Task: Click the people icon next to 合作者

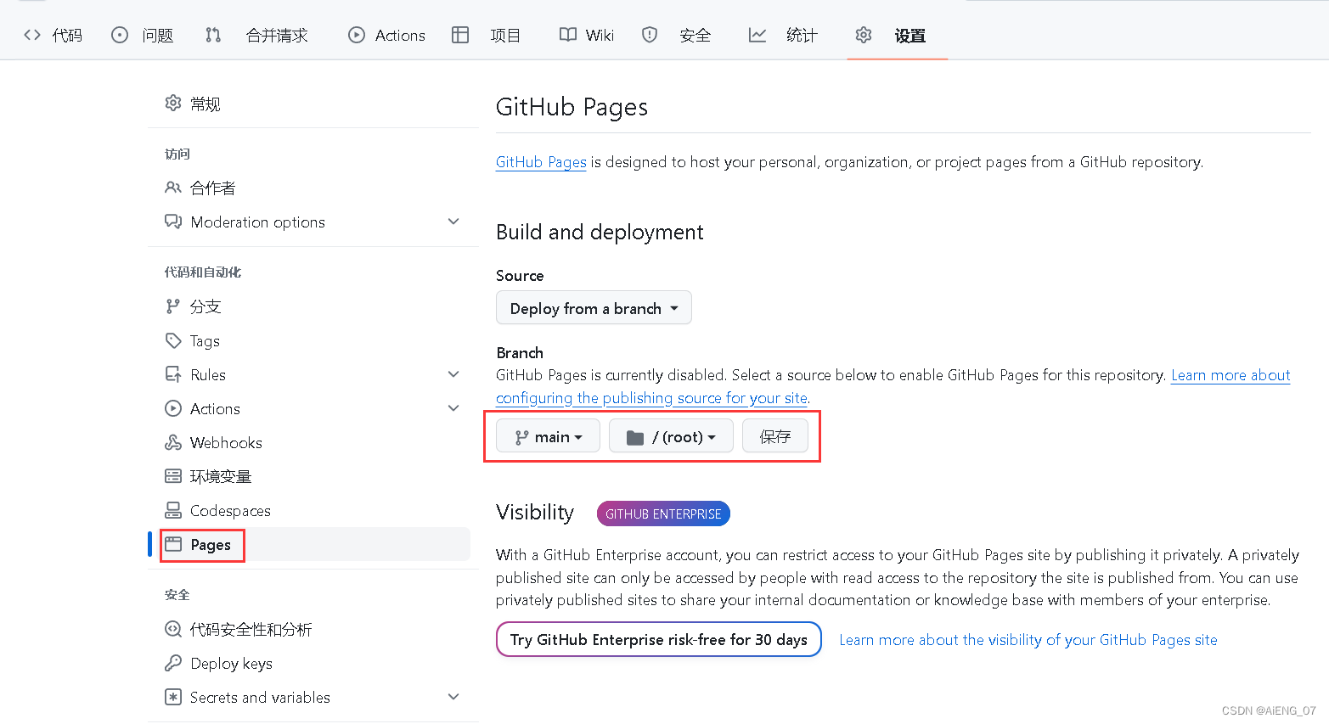Action: pos(173,188)
